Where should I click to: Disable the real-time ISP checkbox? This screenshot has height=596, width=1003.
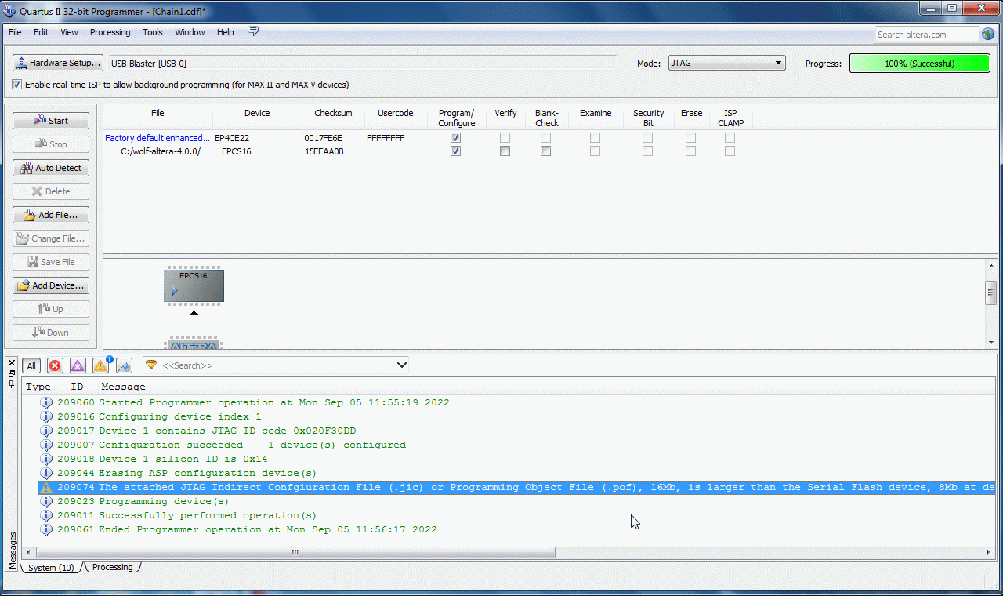tap(17, 85)
